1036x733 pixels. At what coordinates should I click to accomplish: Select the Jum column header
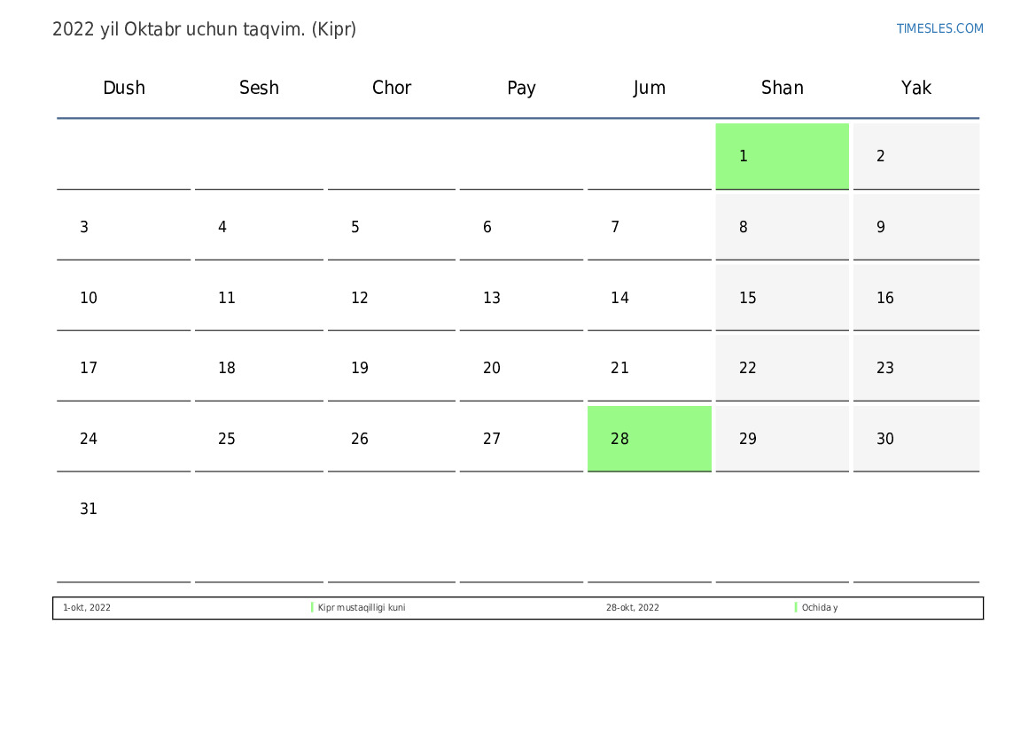[649, 88]
